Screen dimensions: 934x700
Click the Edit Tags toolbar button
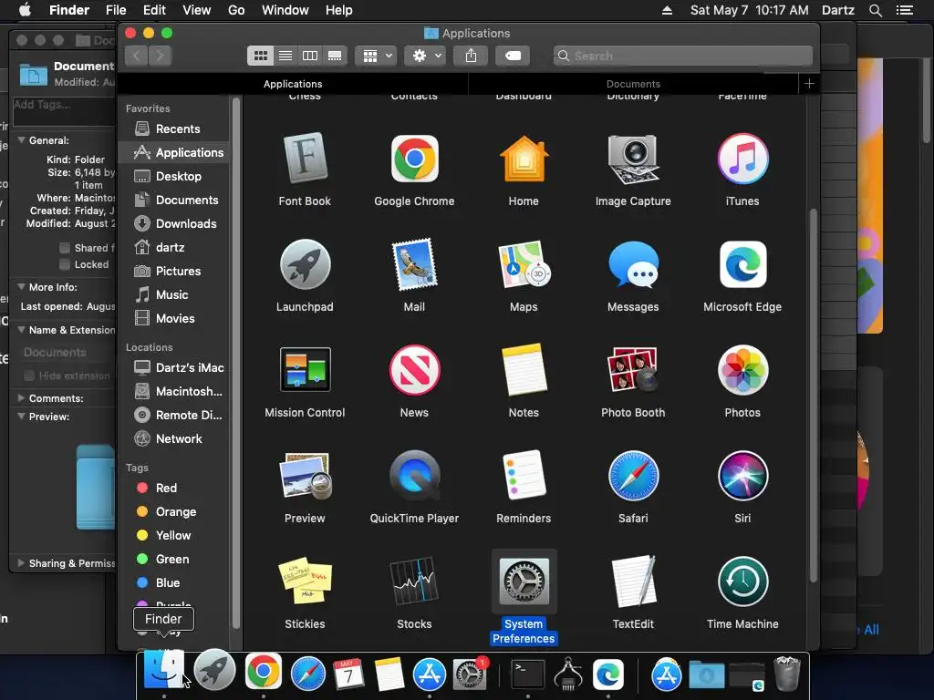click(513, 56)
